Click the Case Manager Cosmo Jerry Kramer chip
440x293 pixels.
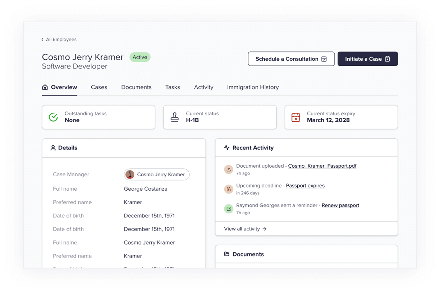pyautogui.click(x=157, y=175)
